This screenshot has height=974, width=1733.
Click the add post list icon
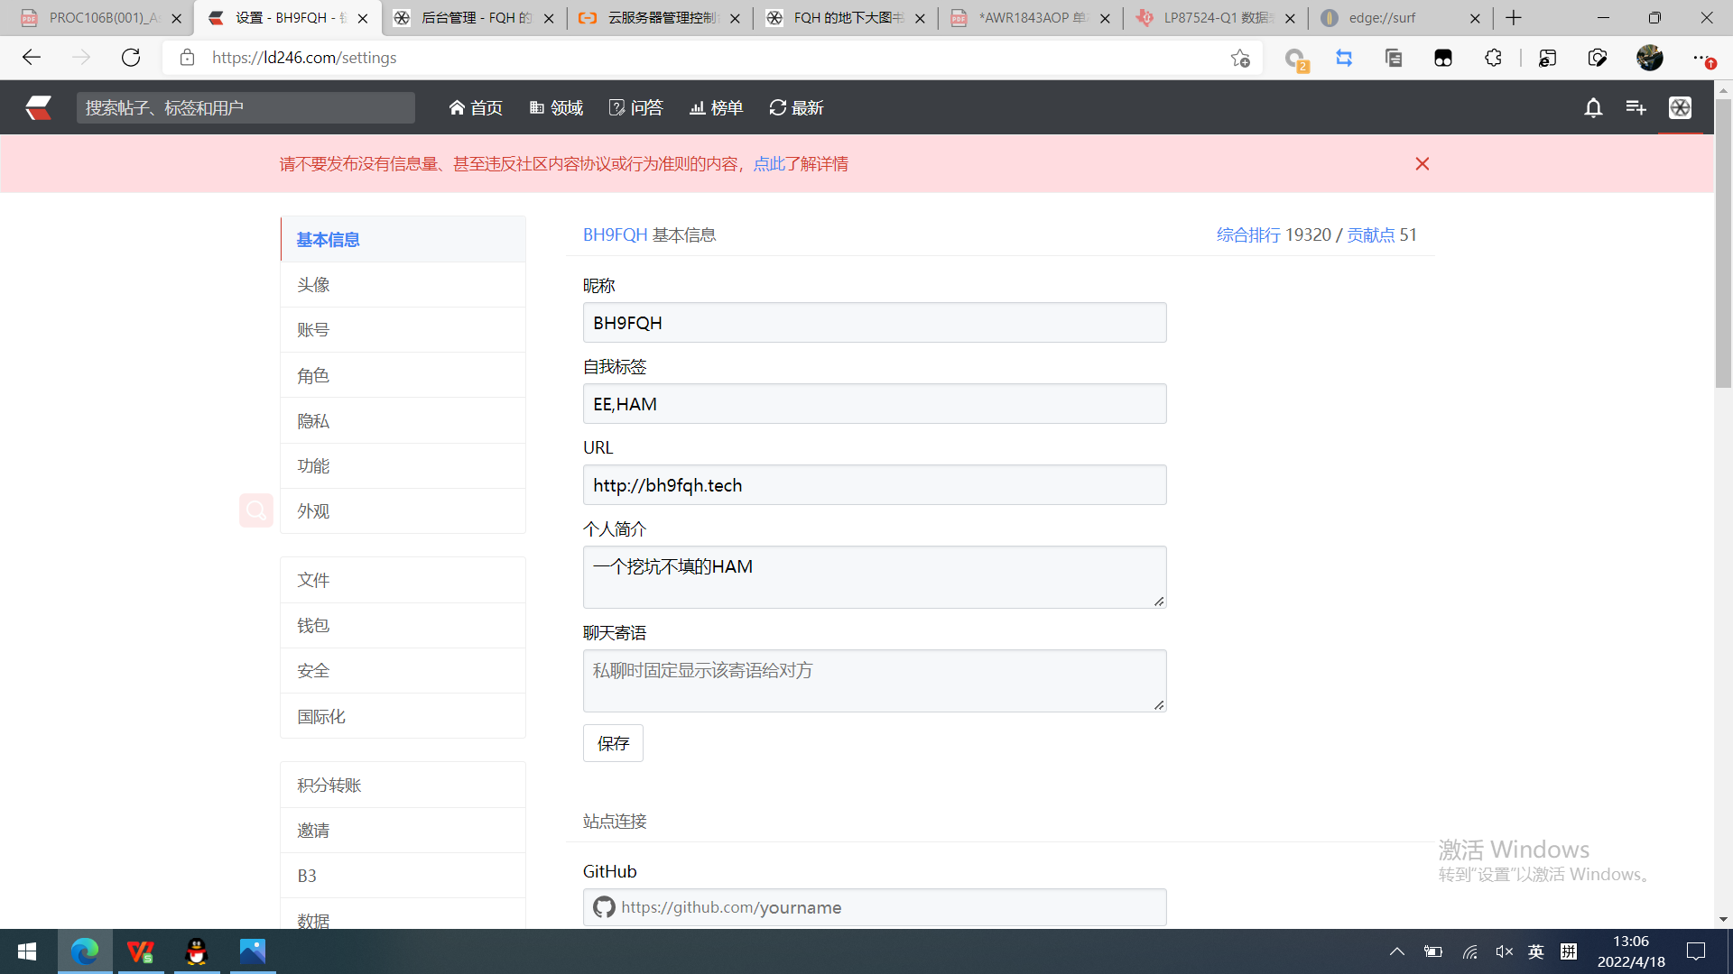pyautogui.click(x=1636, y=108)
